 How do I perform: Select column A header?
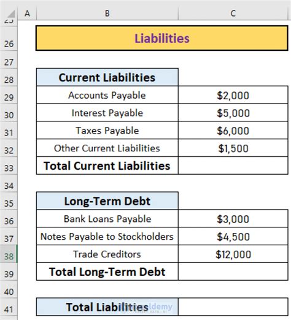[x=27, y=13]
